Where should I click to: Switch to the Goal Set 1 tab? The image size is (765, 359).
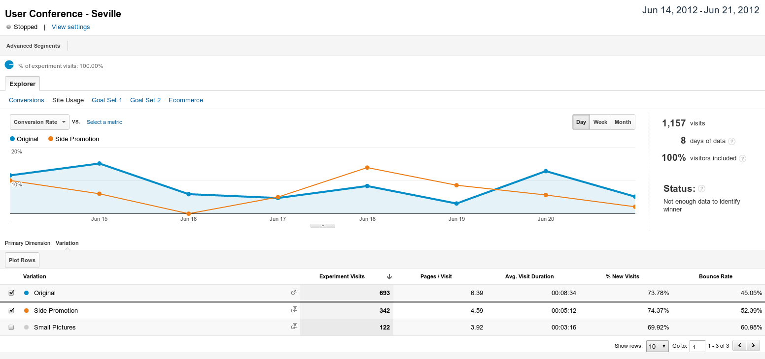point(107,100)
